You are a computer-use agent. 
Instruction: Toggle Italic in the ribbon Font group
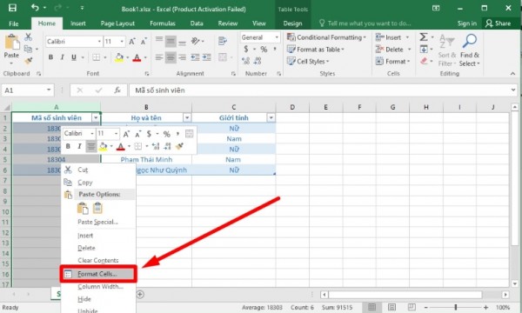(x=63, y=57)
